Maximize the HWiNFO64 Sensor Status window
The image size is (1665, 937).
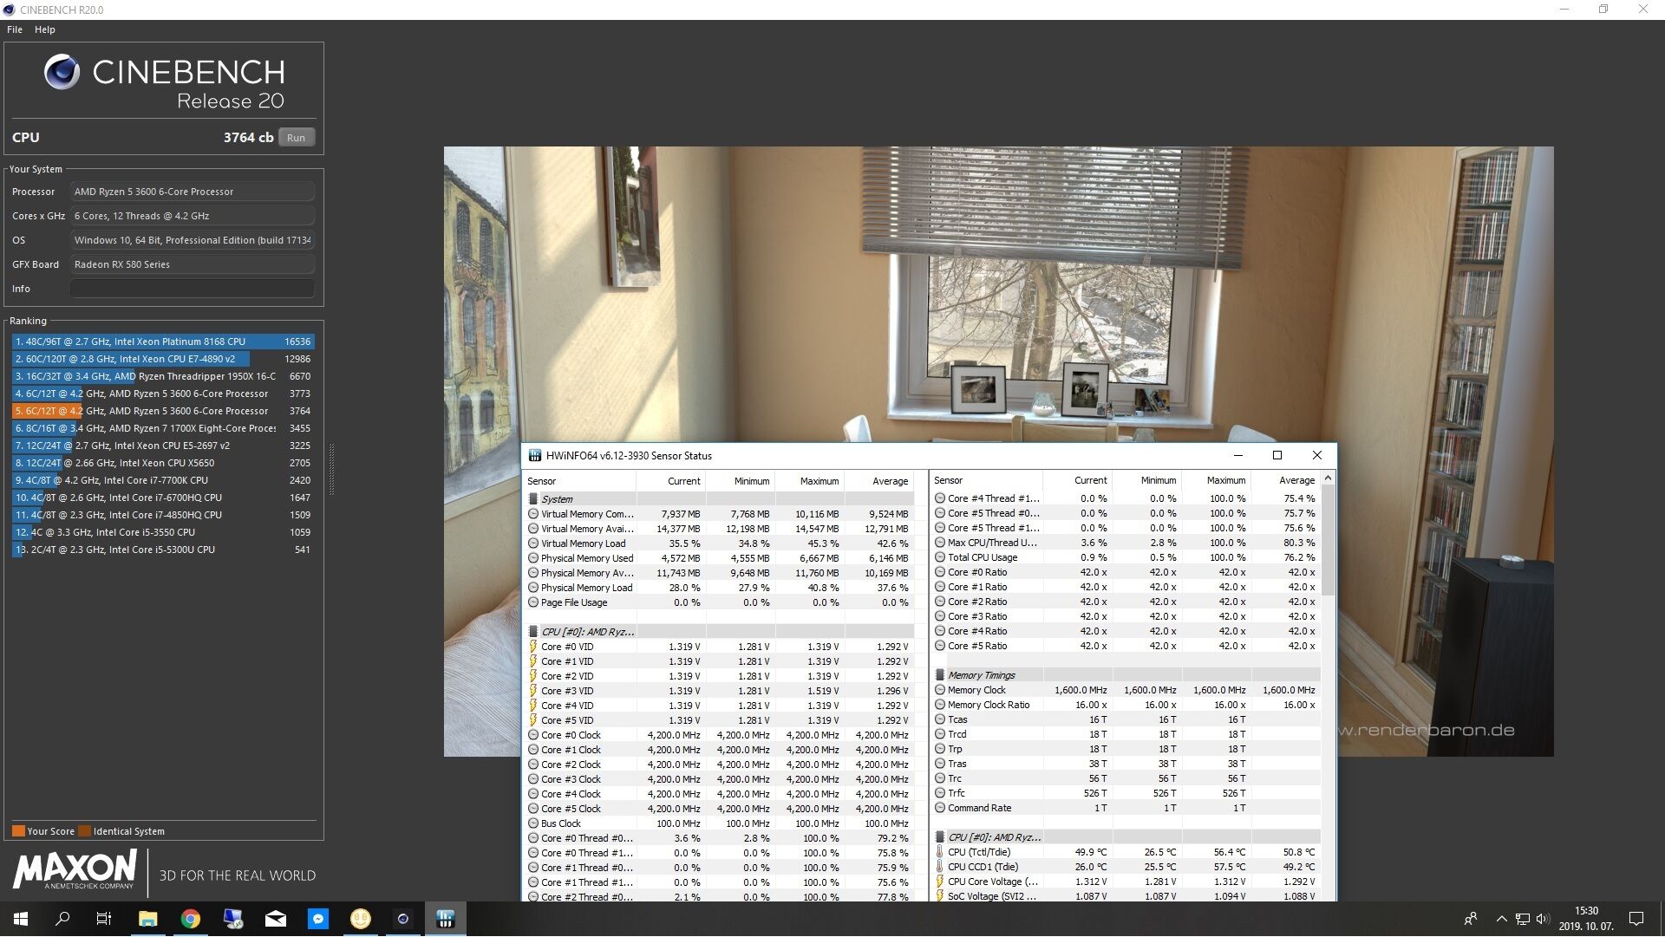coord(1276,456)
